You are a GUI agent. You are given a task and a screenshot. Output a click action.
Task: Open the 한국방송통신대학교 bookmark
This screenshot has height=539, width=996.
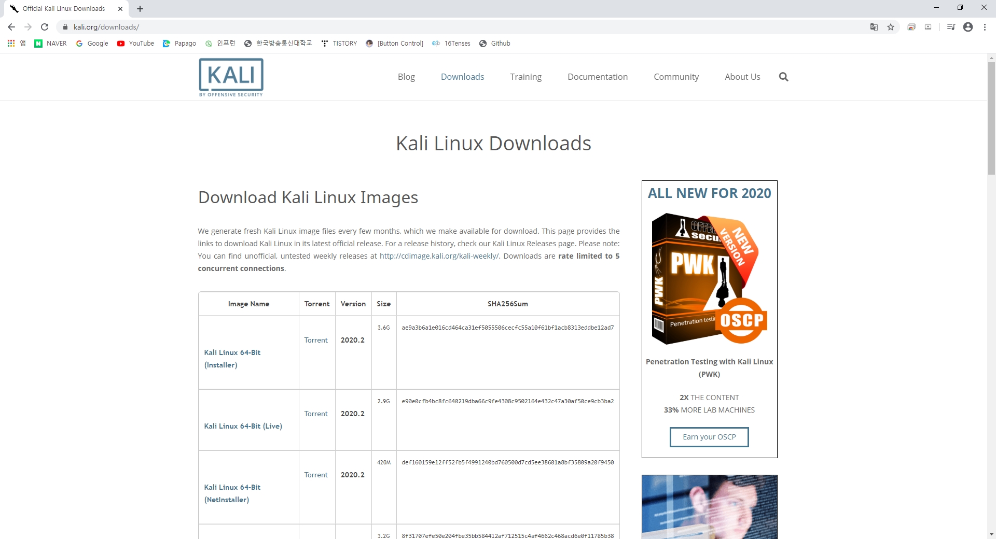[278, 44]
